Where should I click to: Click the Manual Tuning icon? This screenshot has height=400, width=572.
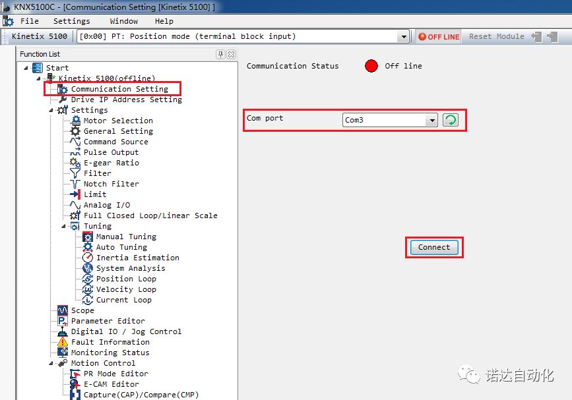click(x=88, y=237)
